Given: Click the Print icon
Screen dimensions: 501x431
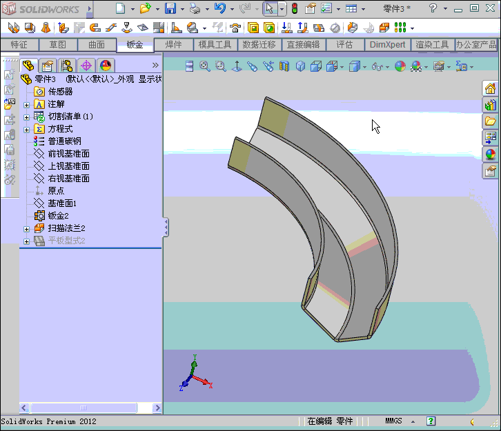Looking at the screenshot, I should click(x=195, y=8).
